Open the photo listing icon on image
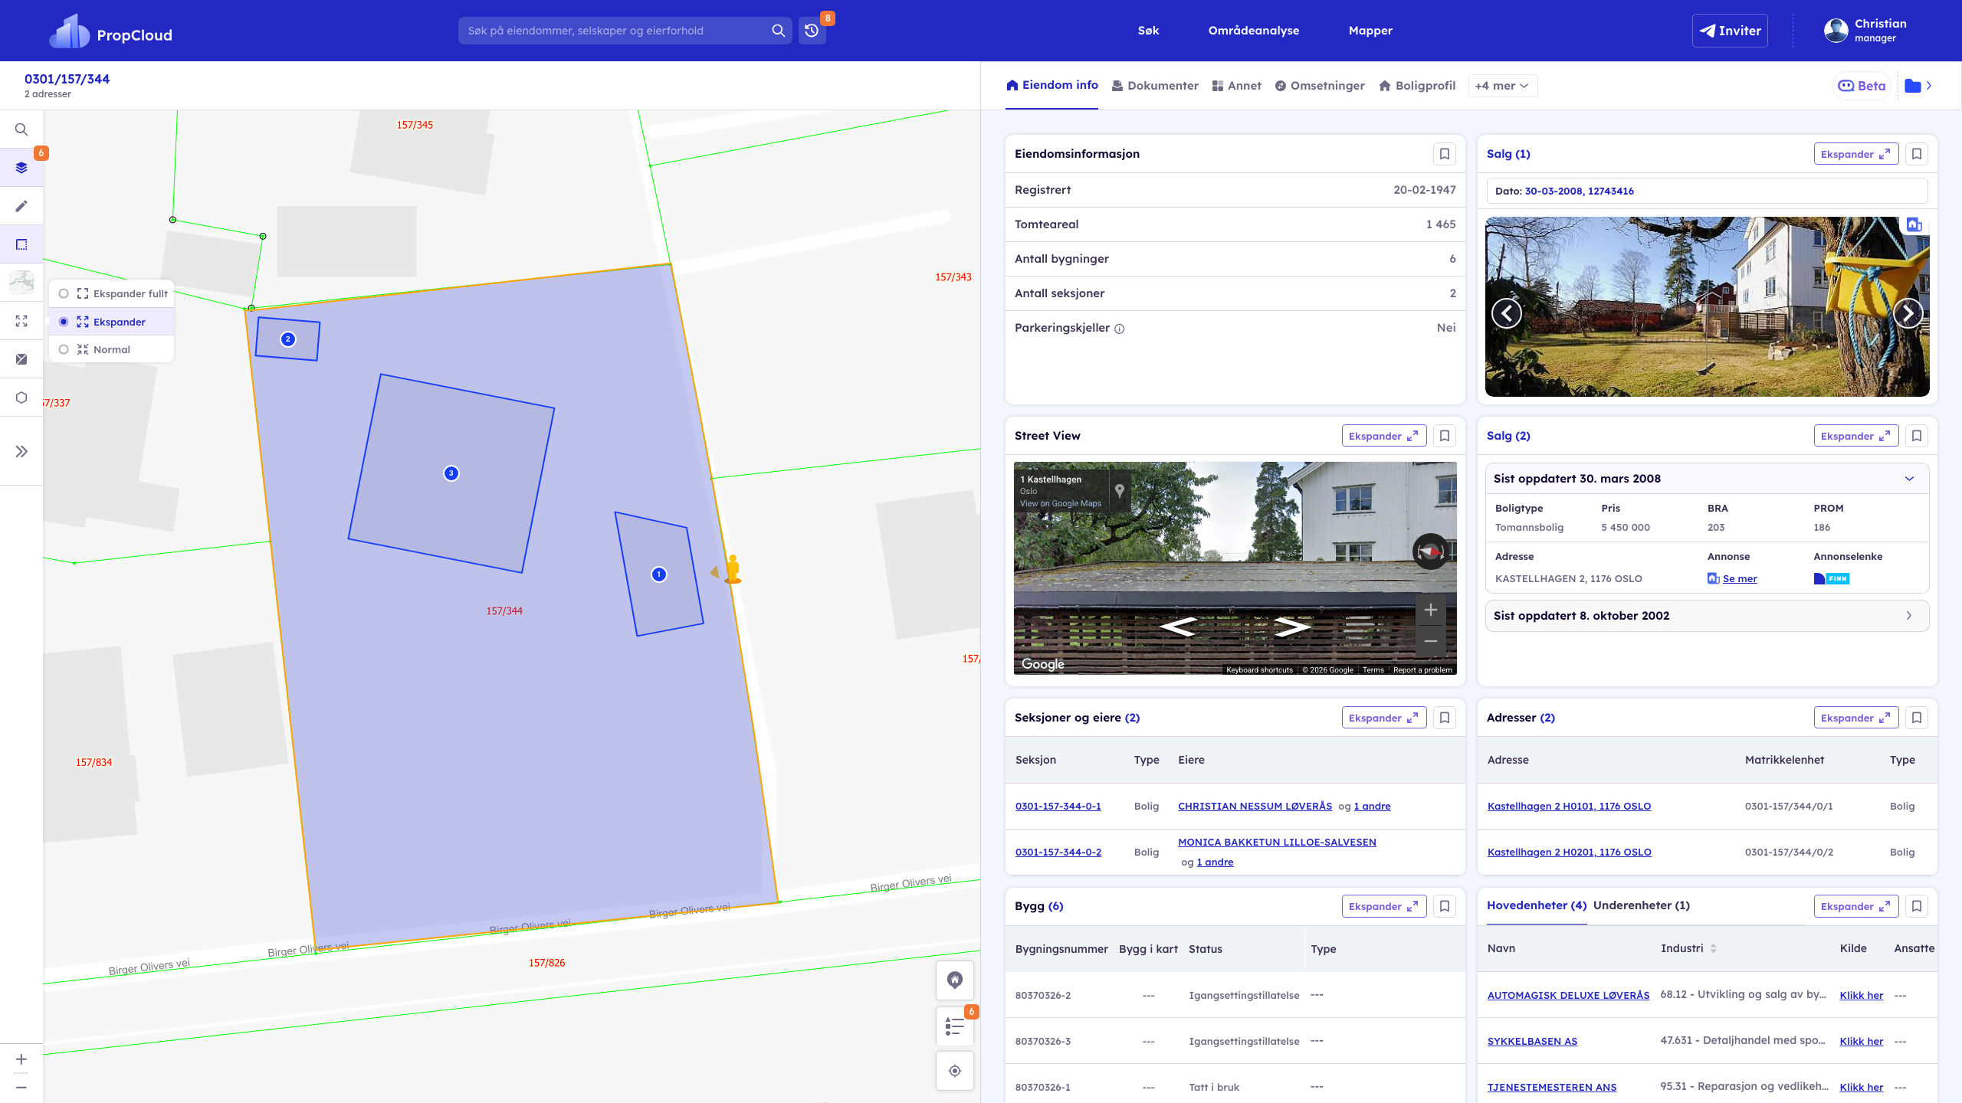 [1914, 224]
